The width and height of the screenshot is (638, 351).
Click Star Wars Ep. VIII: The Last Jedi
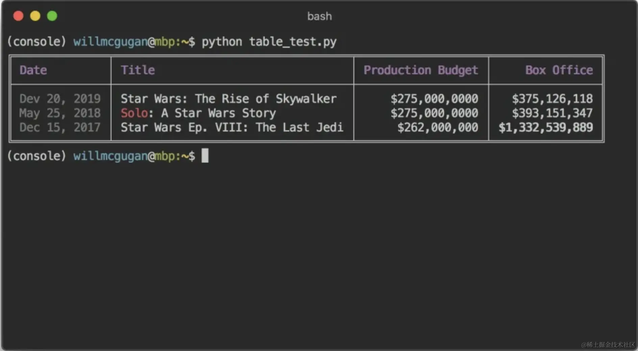(x=232, y=128)
